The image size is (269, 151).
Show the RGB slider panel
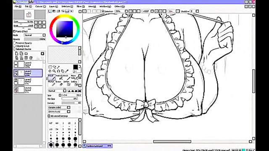pos(54,11)
